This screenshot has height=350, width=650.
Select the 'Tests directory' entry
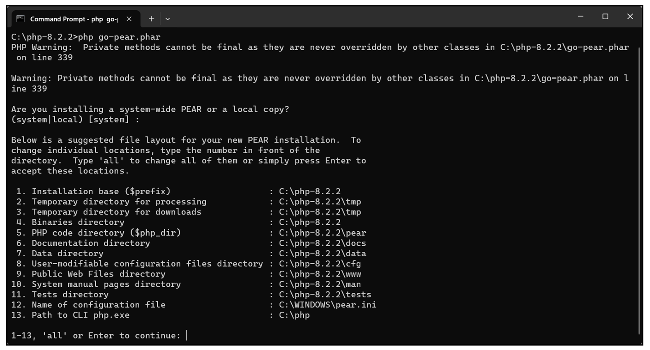click(x=69, y=294)
